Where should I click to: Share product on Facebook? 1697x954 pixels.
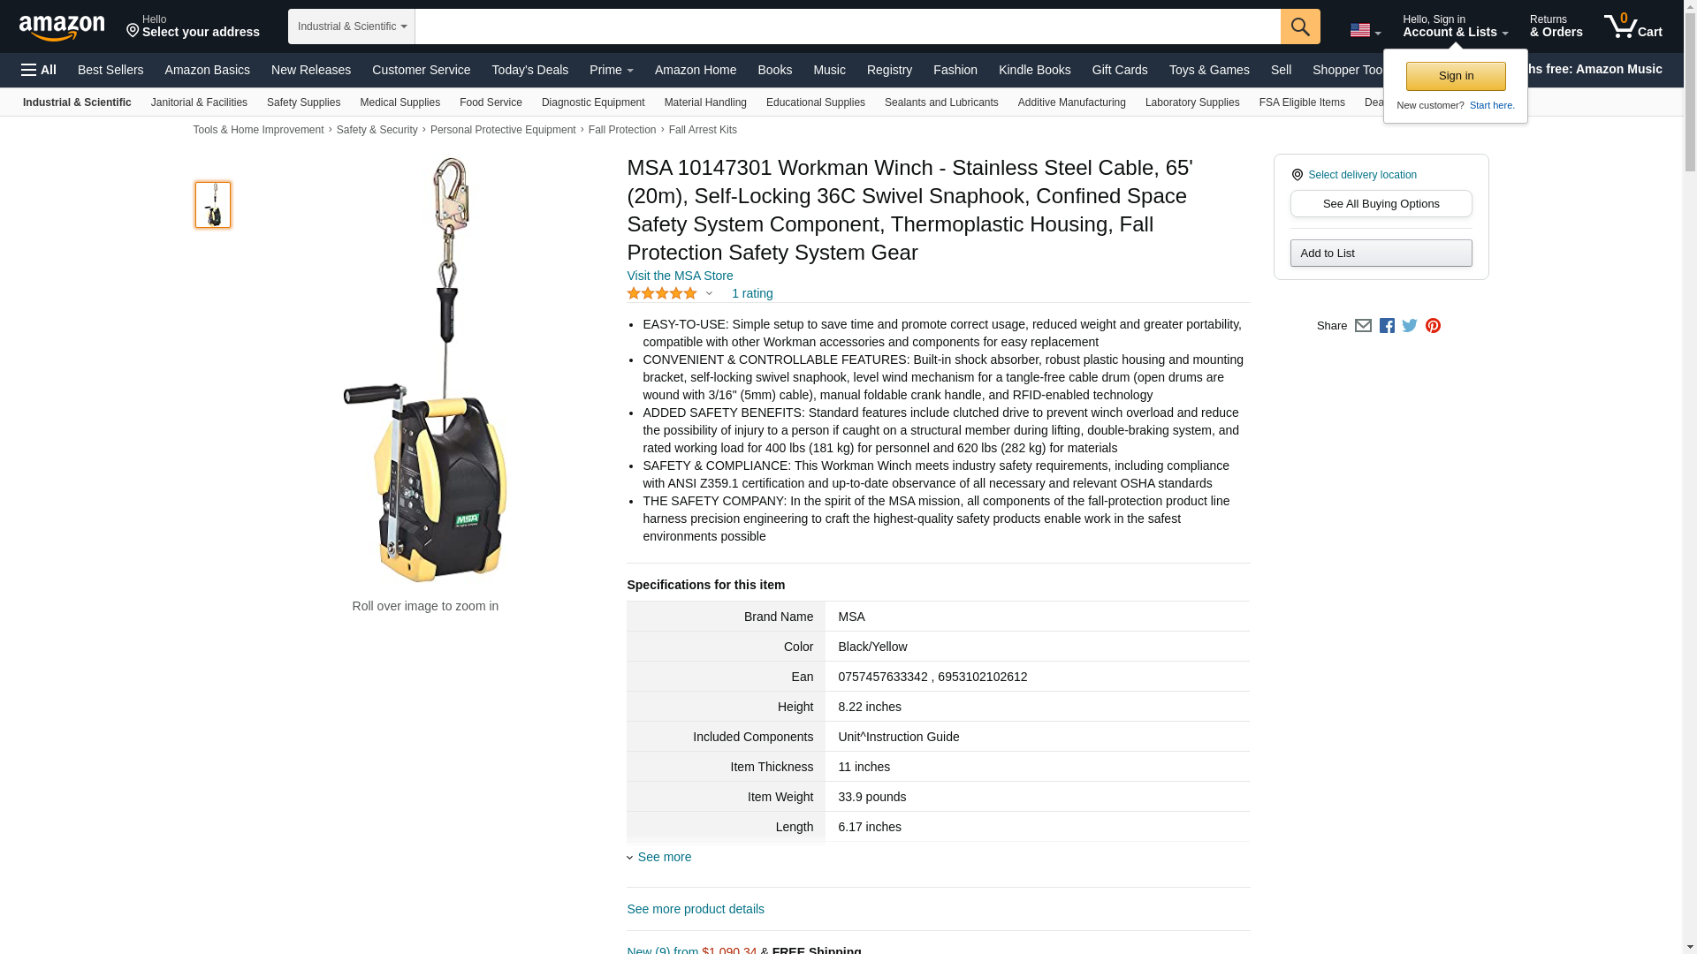tap(1387, 326)
